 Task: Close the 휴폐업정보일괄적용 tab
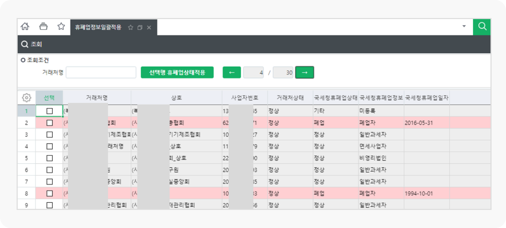click(x=149, y=27)
